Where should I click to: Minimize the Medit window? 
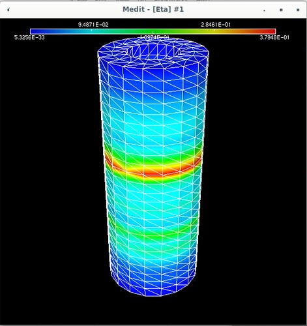coord(264,10)
